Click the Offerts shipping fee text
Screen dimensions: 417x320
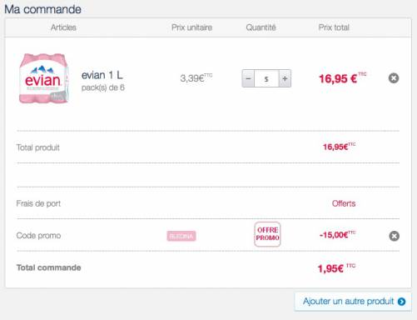point(344,203)
